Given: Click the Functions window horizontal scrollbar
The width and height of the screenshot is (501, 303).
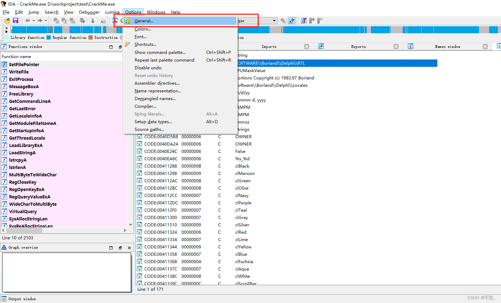Looking at the screenshot, I should tap(64, 231).
